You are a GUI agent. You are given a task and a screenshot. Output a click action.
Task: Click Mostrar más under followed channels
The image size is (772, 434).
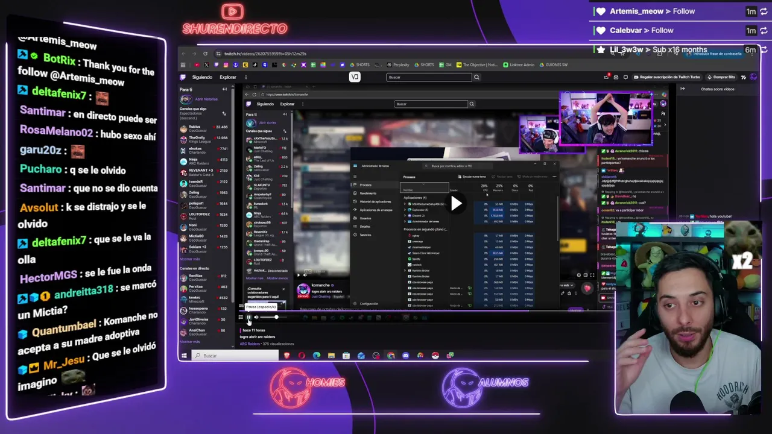[190, 259]
